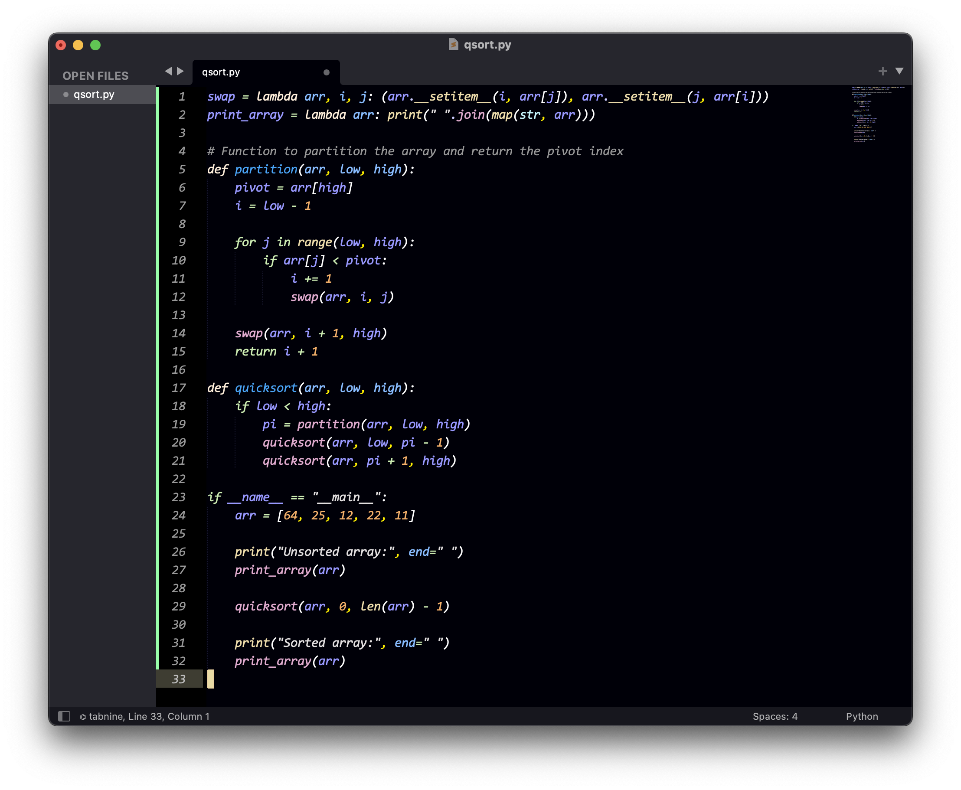This screenshot has height=790, width=961.
Task: Toggle the panel icon at bottom left
Action: (x=63, y=716)
